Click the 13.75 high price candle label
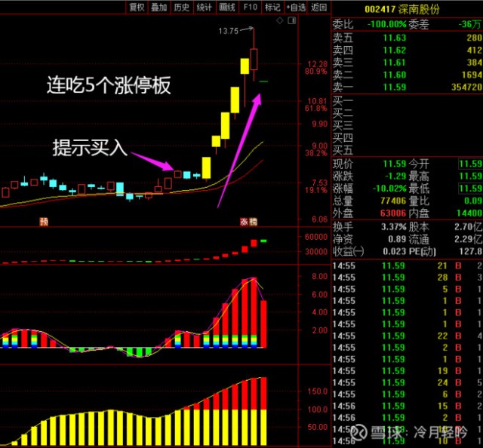This screenshot has width=483, height=448. pos(228,31)
